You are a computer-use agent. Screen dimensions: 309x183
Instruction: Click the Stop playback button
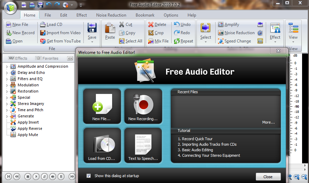[28, 176]
